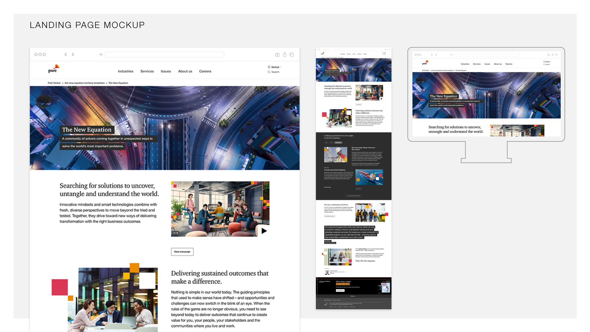The height and width of the screenshot is (332, 590).
Task: Click heading Delivering sustained outcomes that make a difference
Action: 220,277
